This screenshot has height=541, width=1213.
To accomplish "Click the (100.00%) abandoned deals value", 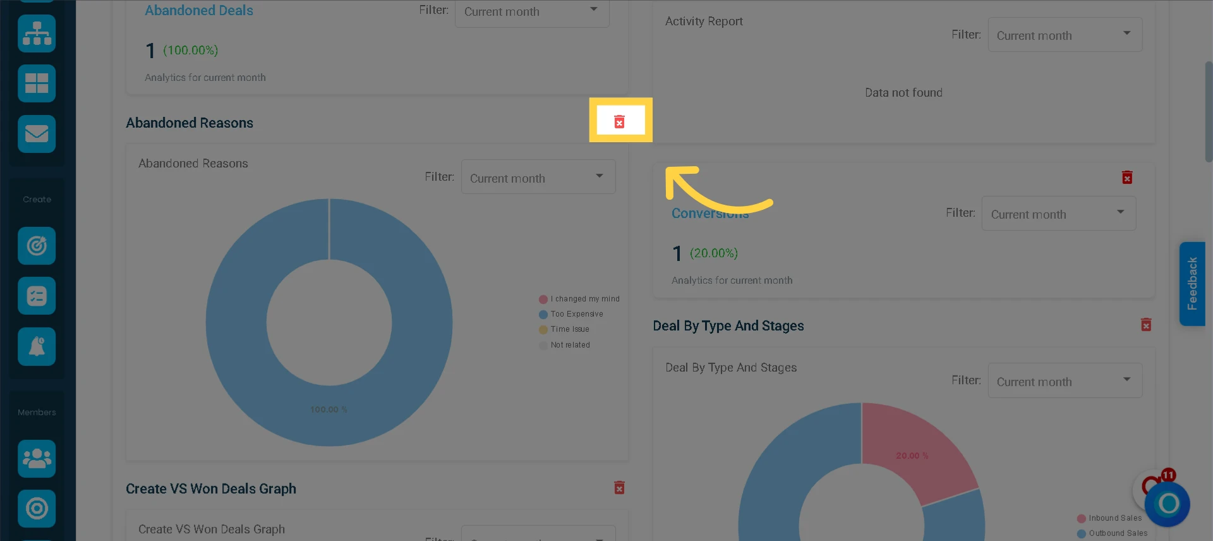I will [x=191, y=50].
